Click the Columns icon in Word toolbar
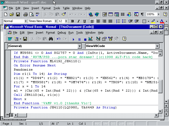 coord(123,14)
